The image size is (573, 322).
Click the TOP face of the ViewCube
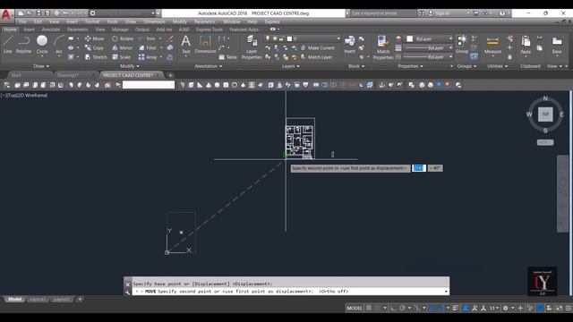(545, 114)
